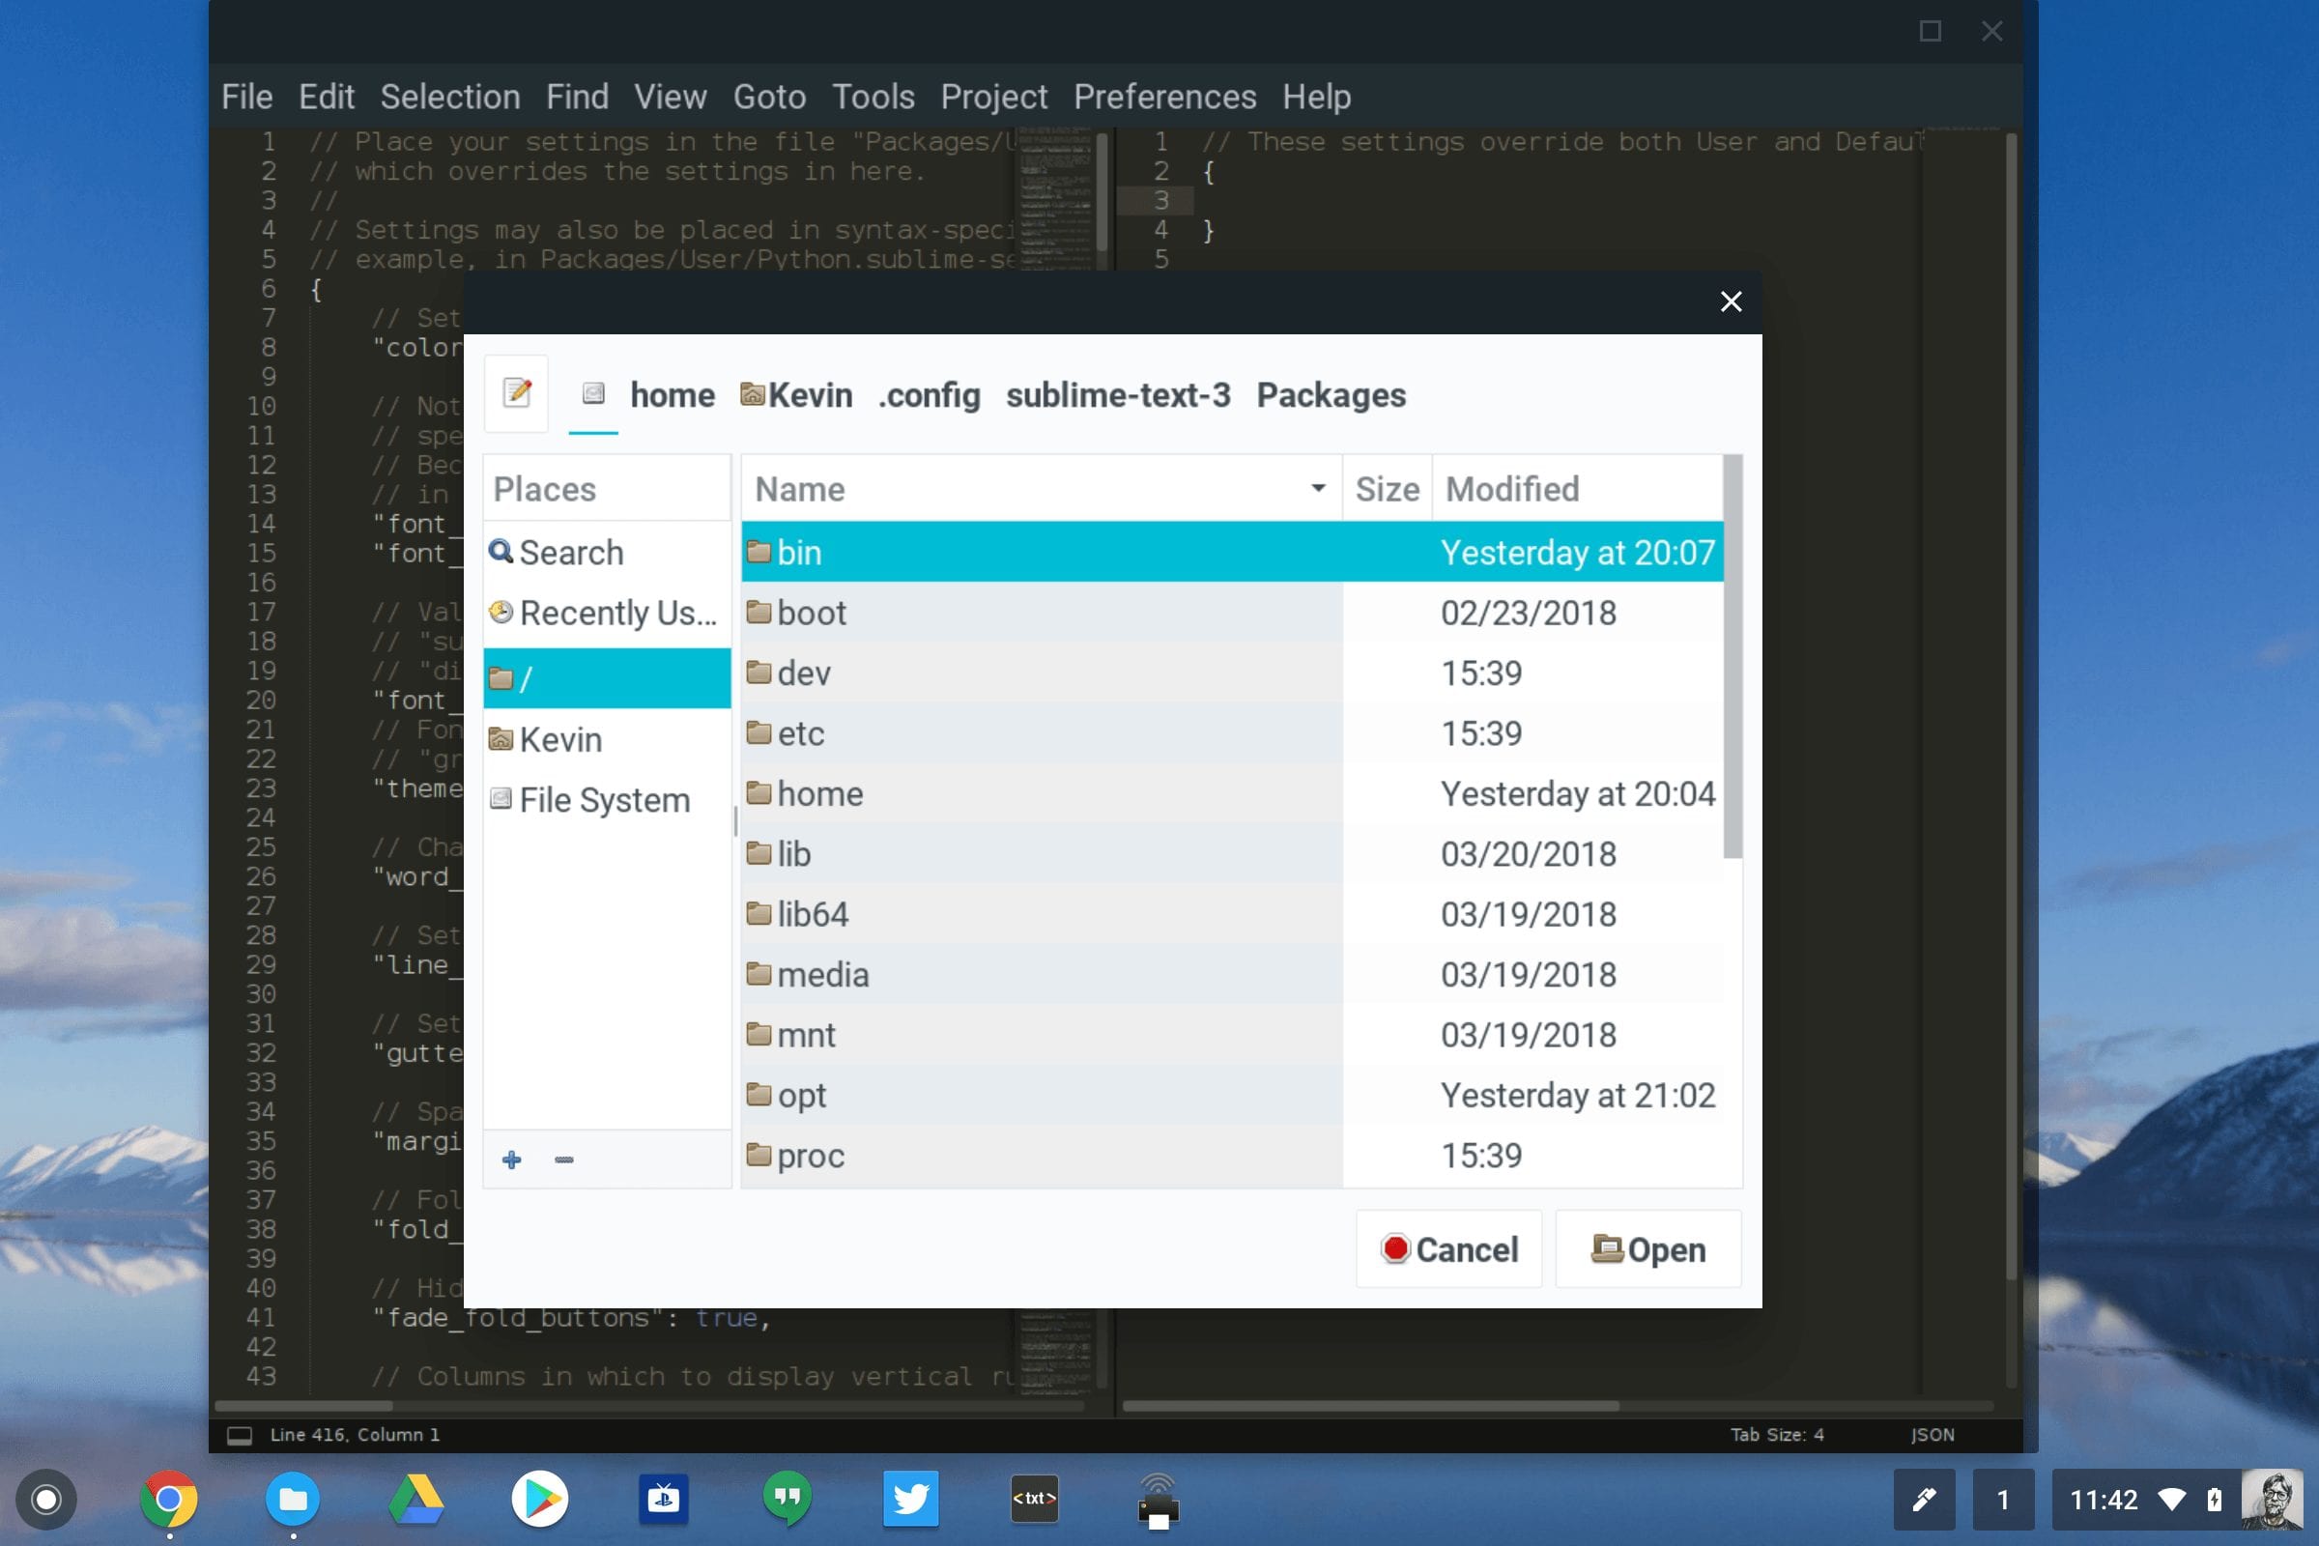
Task: Select Search in Places
Action: pyautogui.click(x=607, y=552)
